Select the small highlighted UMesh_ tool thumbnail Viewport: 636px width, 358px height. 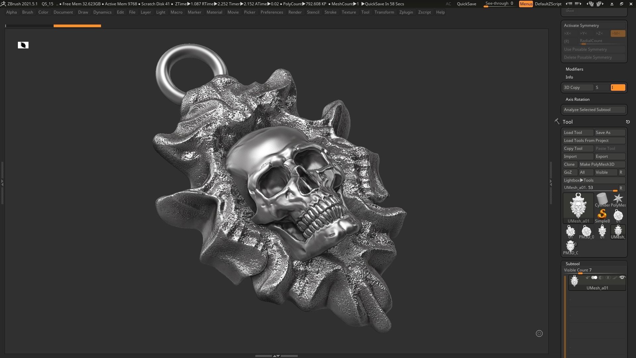coord(618,232)
